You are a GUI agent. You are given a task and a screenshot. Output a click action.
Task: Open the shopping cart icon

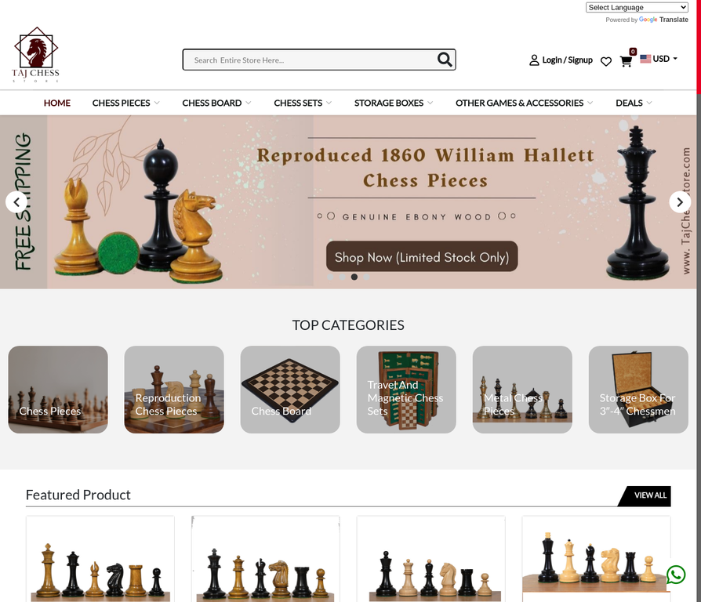[x=626, y=61]
